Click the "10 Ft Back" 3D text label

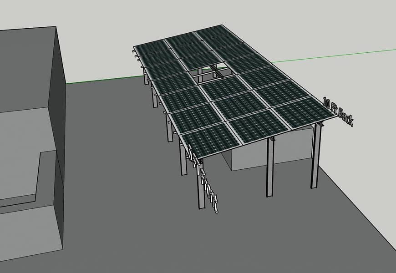[338, 111]
